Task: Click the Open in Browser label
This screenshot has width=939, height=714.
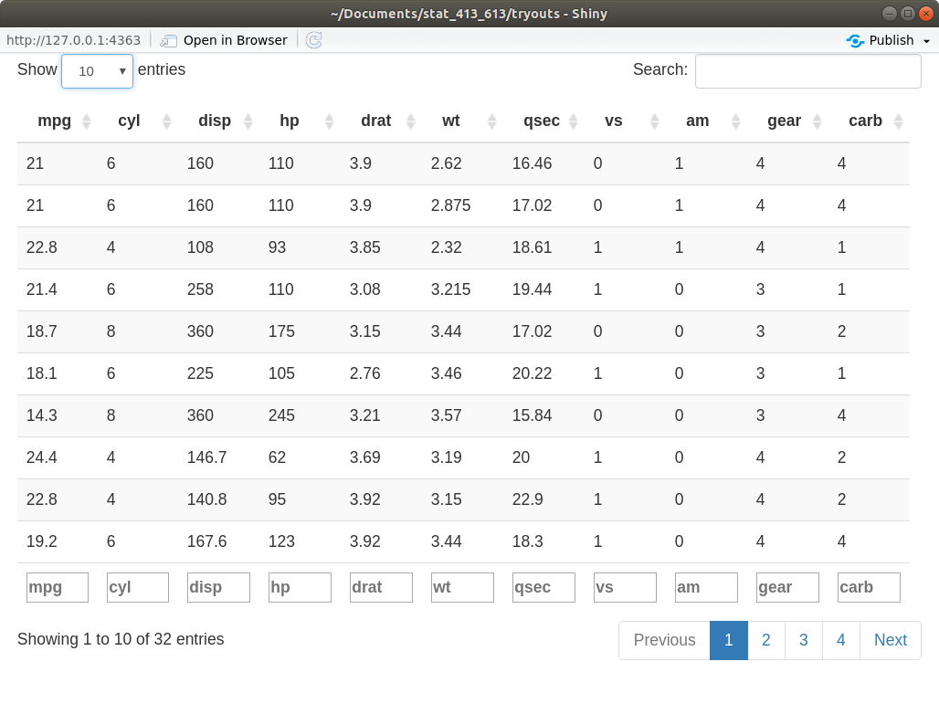Action: point(236,40)
